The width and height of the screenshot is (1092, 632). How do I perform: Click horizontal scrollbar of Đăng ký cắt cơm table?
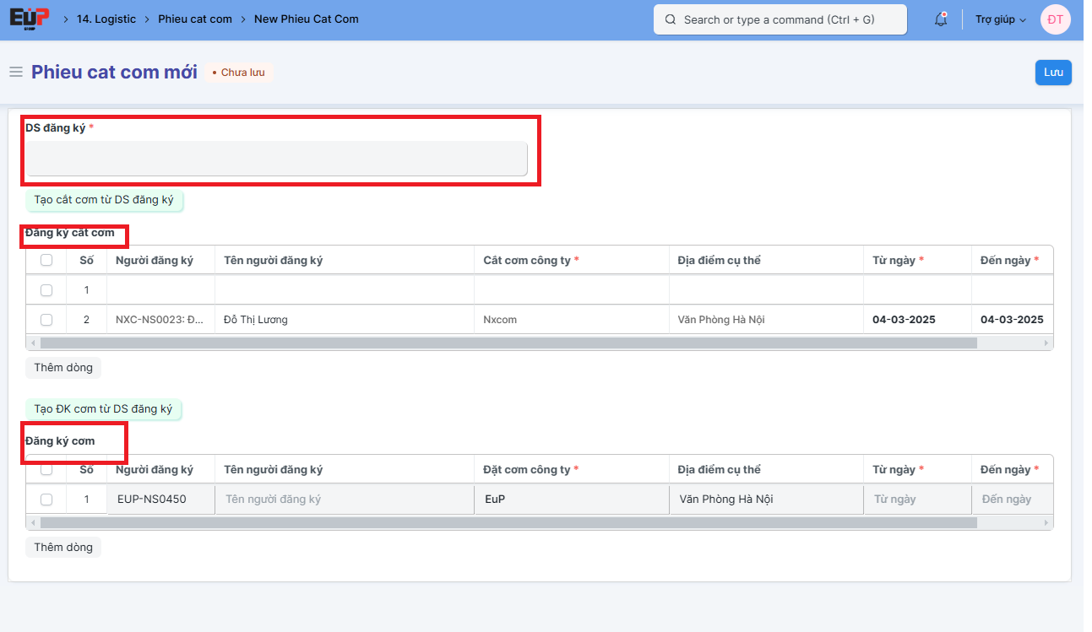pyautogui.click(x=507, y=343)
